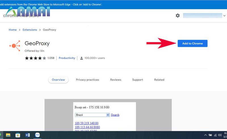Click the 1,058 ratings count
The height and width of the screenshot is (139, 227).
coord(51,58)
